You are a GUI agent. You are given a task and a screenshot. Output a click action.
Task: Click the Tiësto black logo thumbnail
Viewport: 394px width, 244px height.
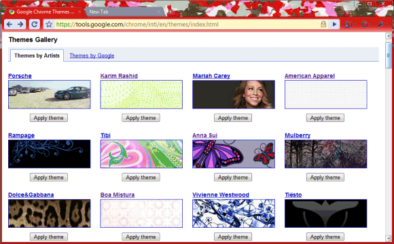pyautogui.click(x=326, y=213)
